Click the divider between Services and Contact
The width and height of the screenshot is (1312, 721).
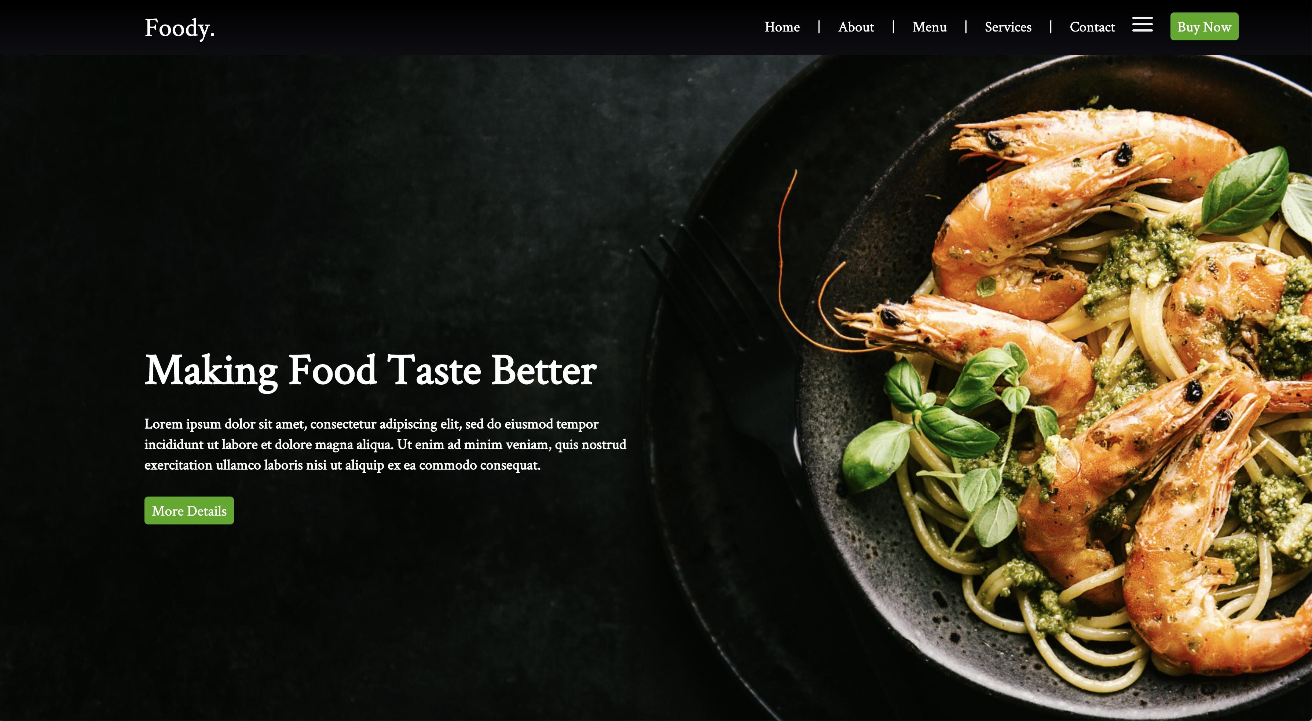(1051, 27)
